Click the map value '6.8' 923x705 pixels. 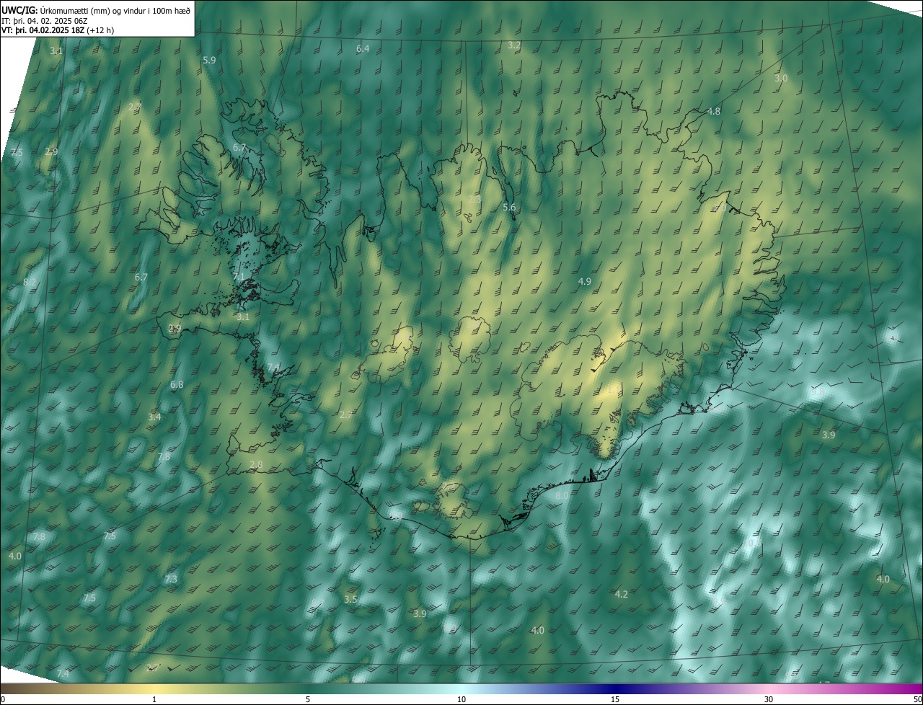point(177,385)
